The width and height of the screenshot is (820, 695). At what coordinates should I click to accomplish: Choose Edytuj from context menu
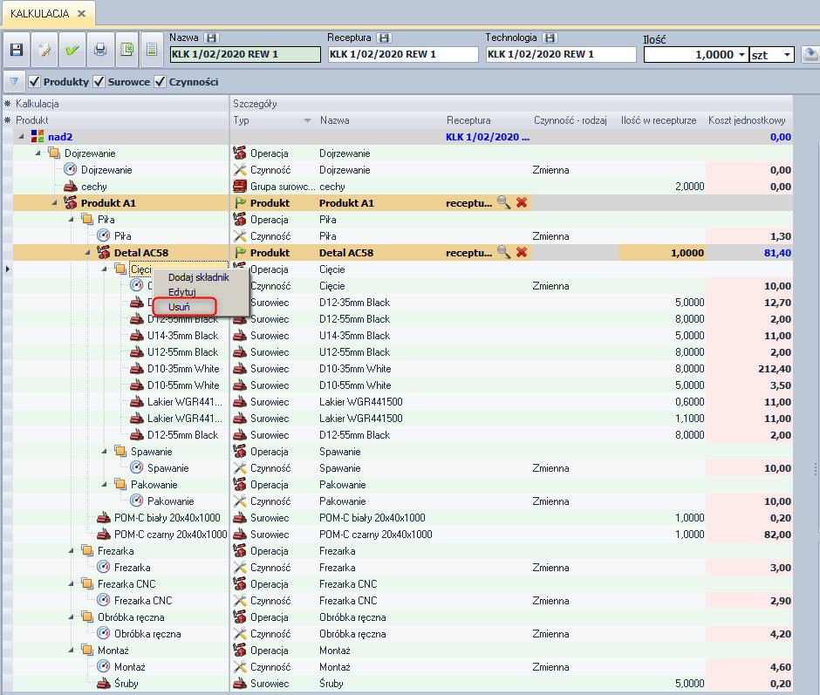182,292
